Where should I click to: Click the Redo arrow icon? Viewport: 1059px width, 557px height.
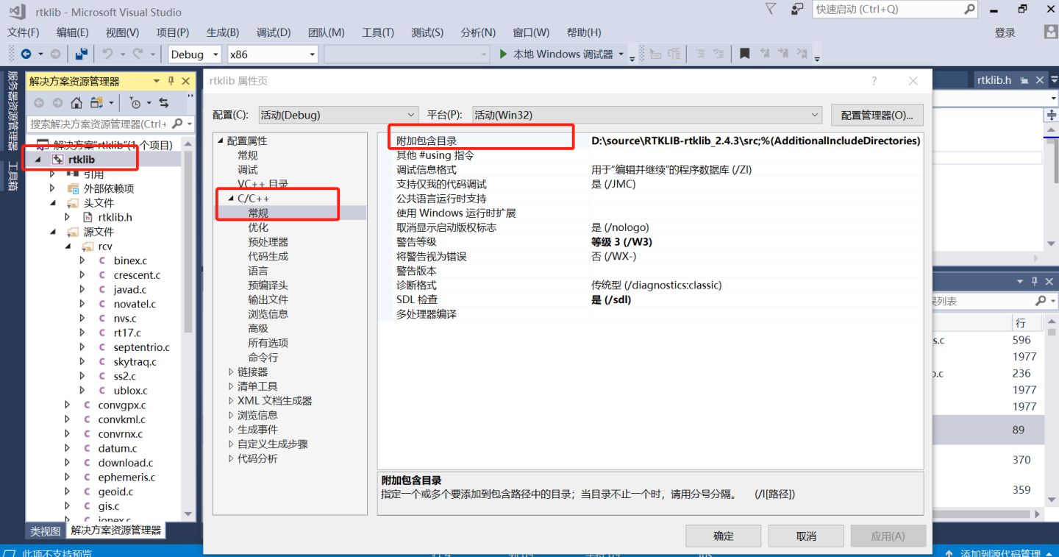138,54
